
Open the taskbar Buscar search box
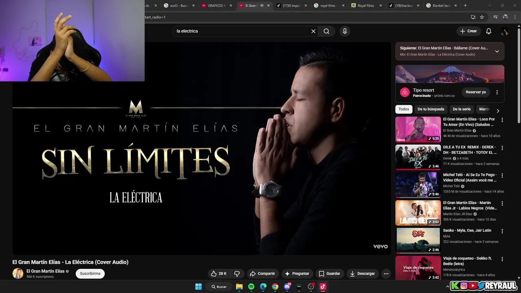[x=219, y=286]
